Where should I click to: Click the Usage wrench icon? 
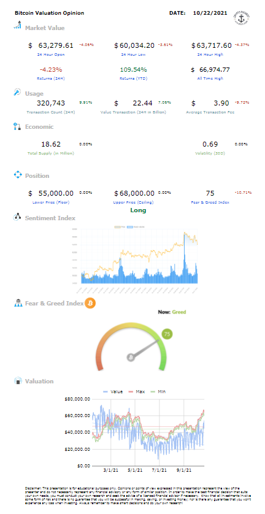coord(17,93)
